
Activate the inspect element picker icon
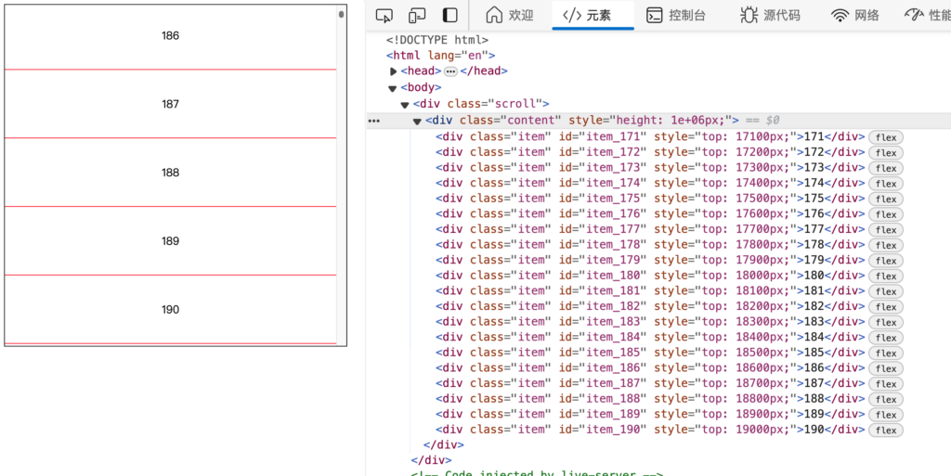[x=384, y=15]
